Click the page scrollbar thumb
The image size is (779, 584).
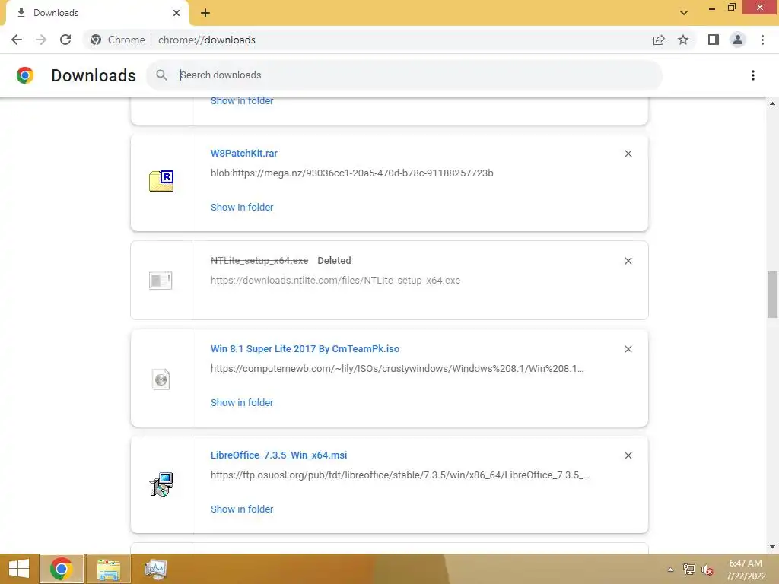point(772,294)
